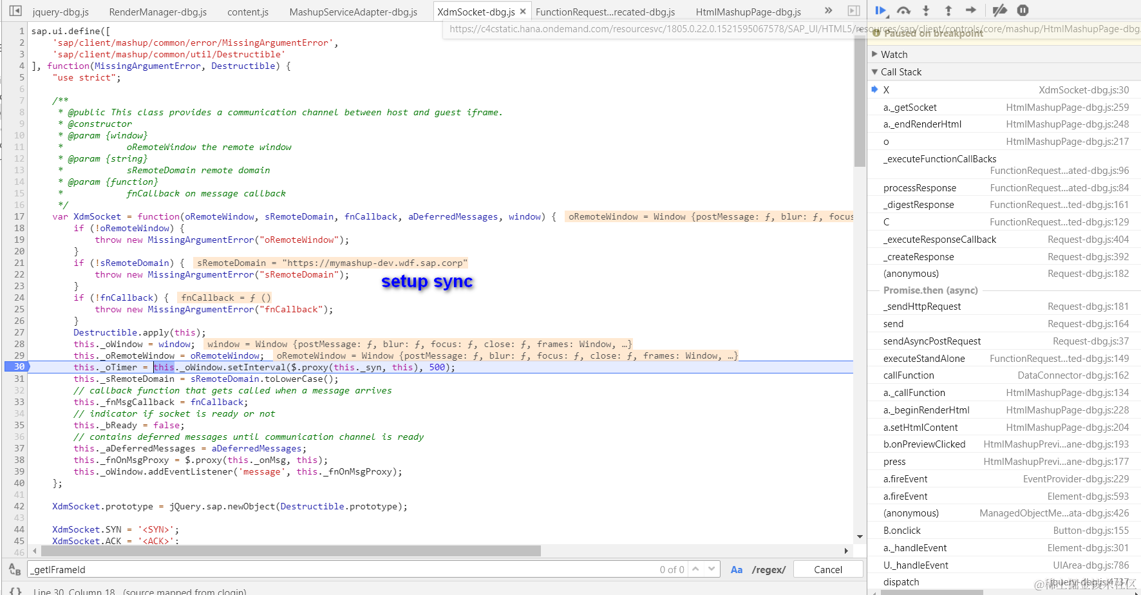
Task: Switch to the jquery-dbg.js tab
Action: pyautogui.click(x=61, y=12)
